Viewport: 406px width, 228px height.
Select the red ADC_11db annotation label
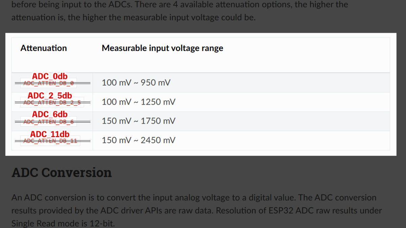(50, 134)
